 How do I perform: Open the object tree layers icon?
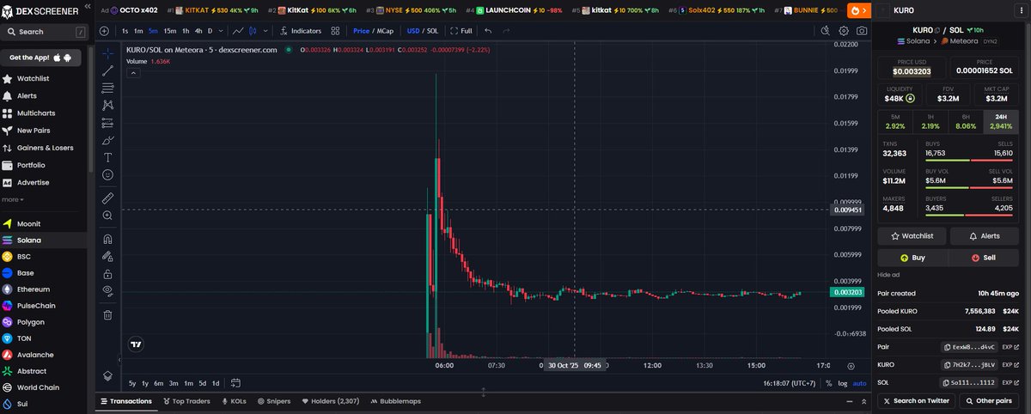coord(107,375)
